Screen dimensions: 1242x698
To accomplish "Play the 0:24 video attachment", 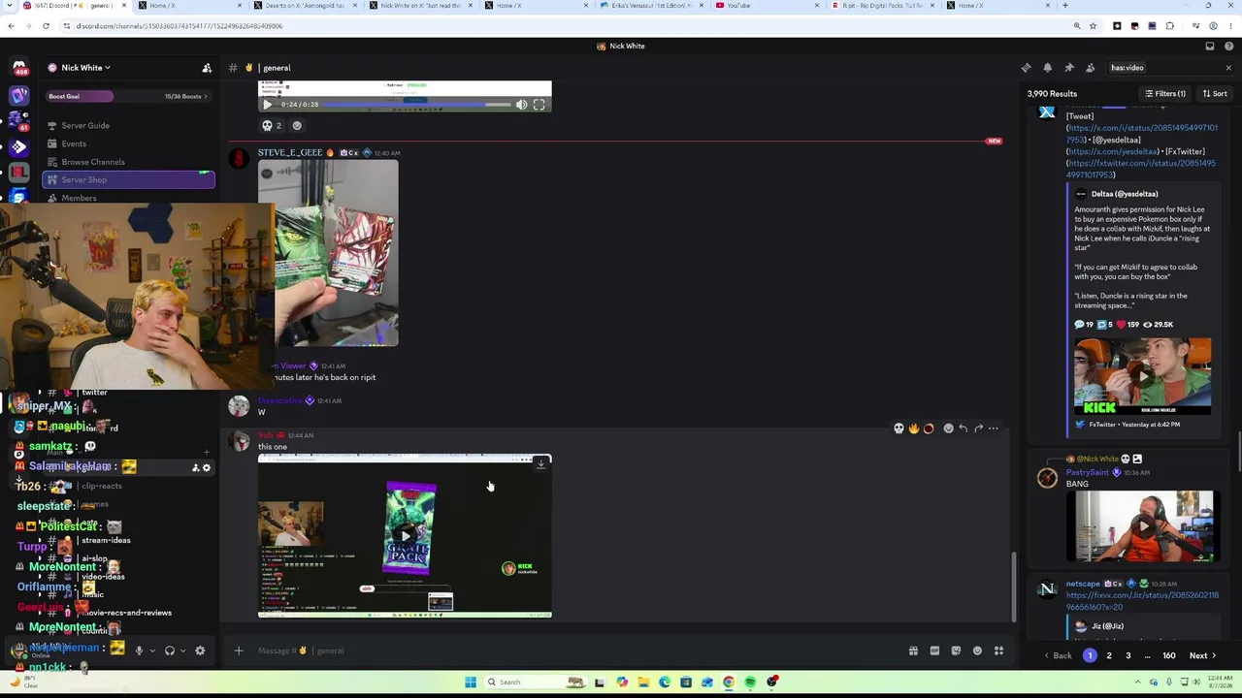I will [268, 105].
